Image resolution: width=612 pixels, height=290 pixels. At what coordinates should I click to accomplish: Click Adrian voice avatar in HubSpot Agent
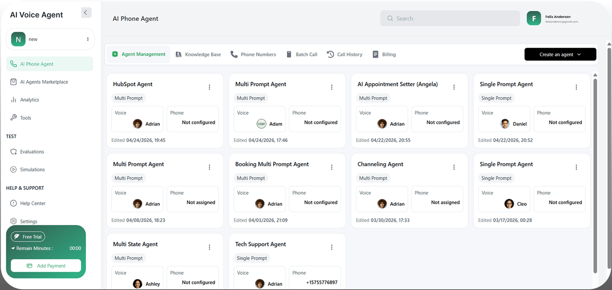[x=137, y=124]
